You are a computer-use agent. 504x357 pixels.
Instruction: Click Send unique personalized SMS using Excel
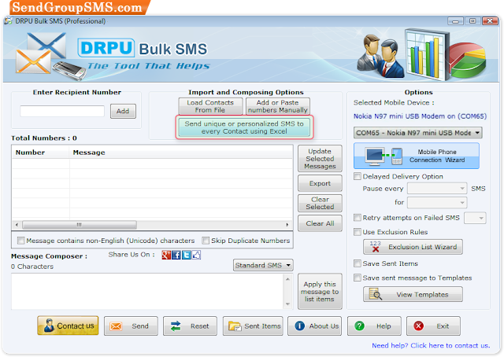tap(244, 127)
